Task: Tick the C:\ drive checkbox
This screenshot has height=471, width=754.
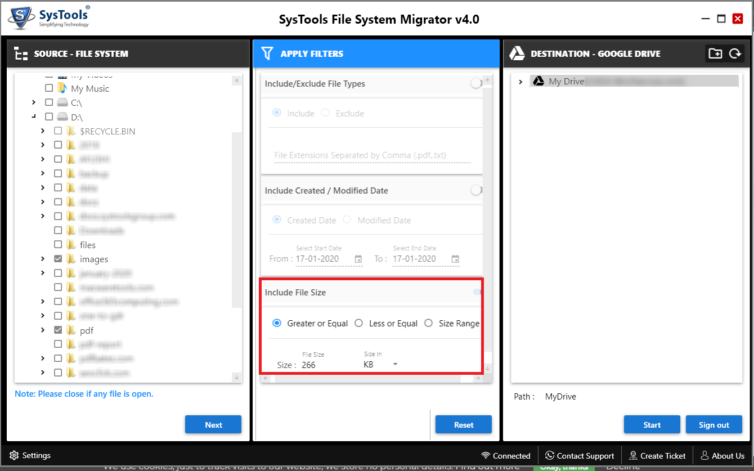Action: click(49, 102)
